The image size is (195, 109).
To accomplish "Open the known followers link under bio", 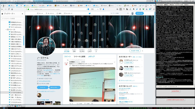I will (x=47, y=91).
